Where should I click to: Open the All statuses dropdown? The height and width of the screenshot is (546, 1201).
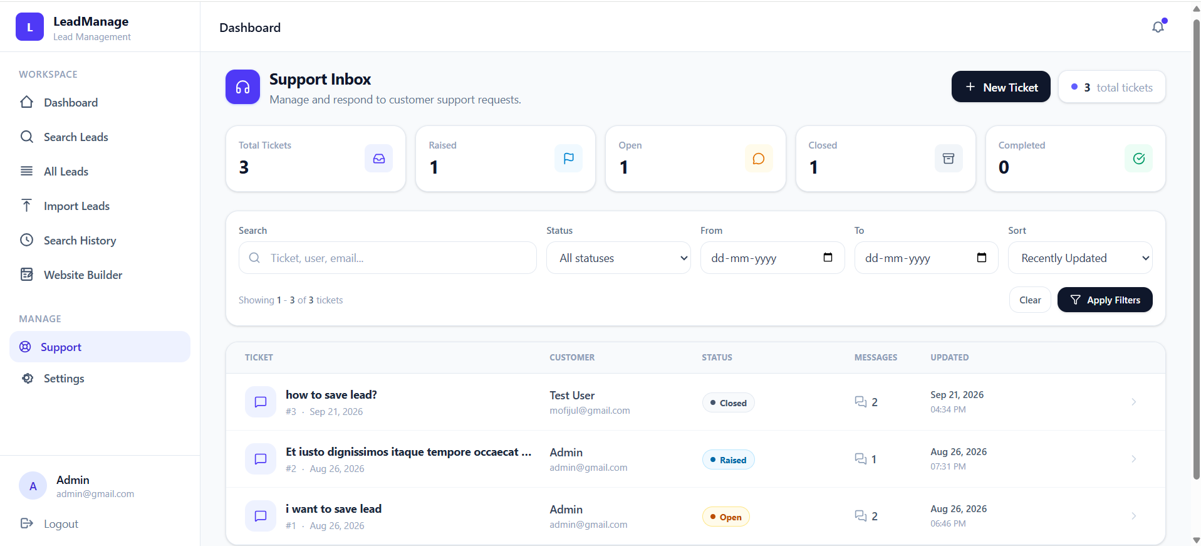click(618, 258)
